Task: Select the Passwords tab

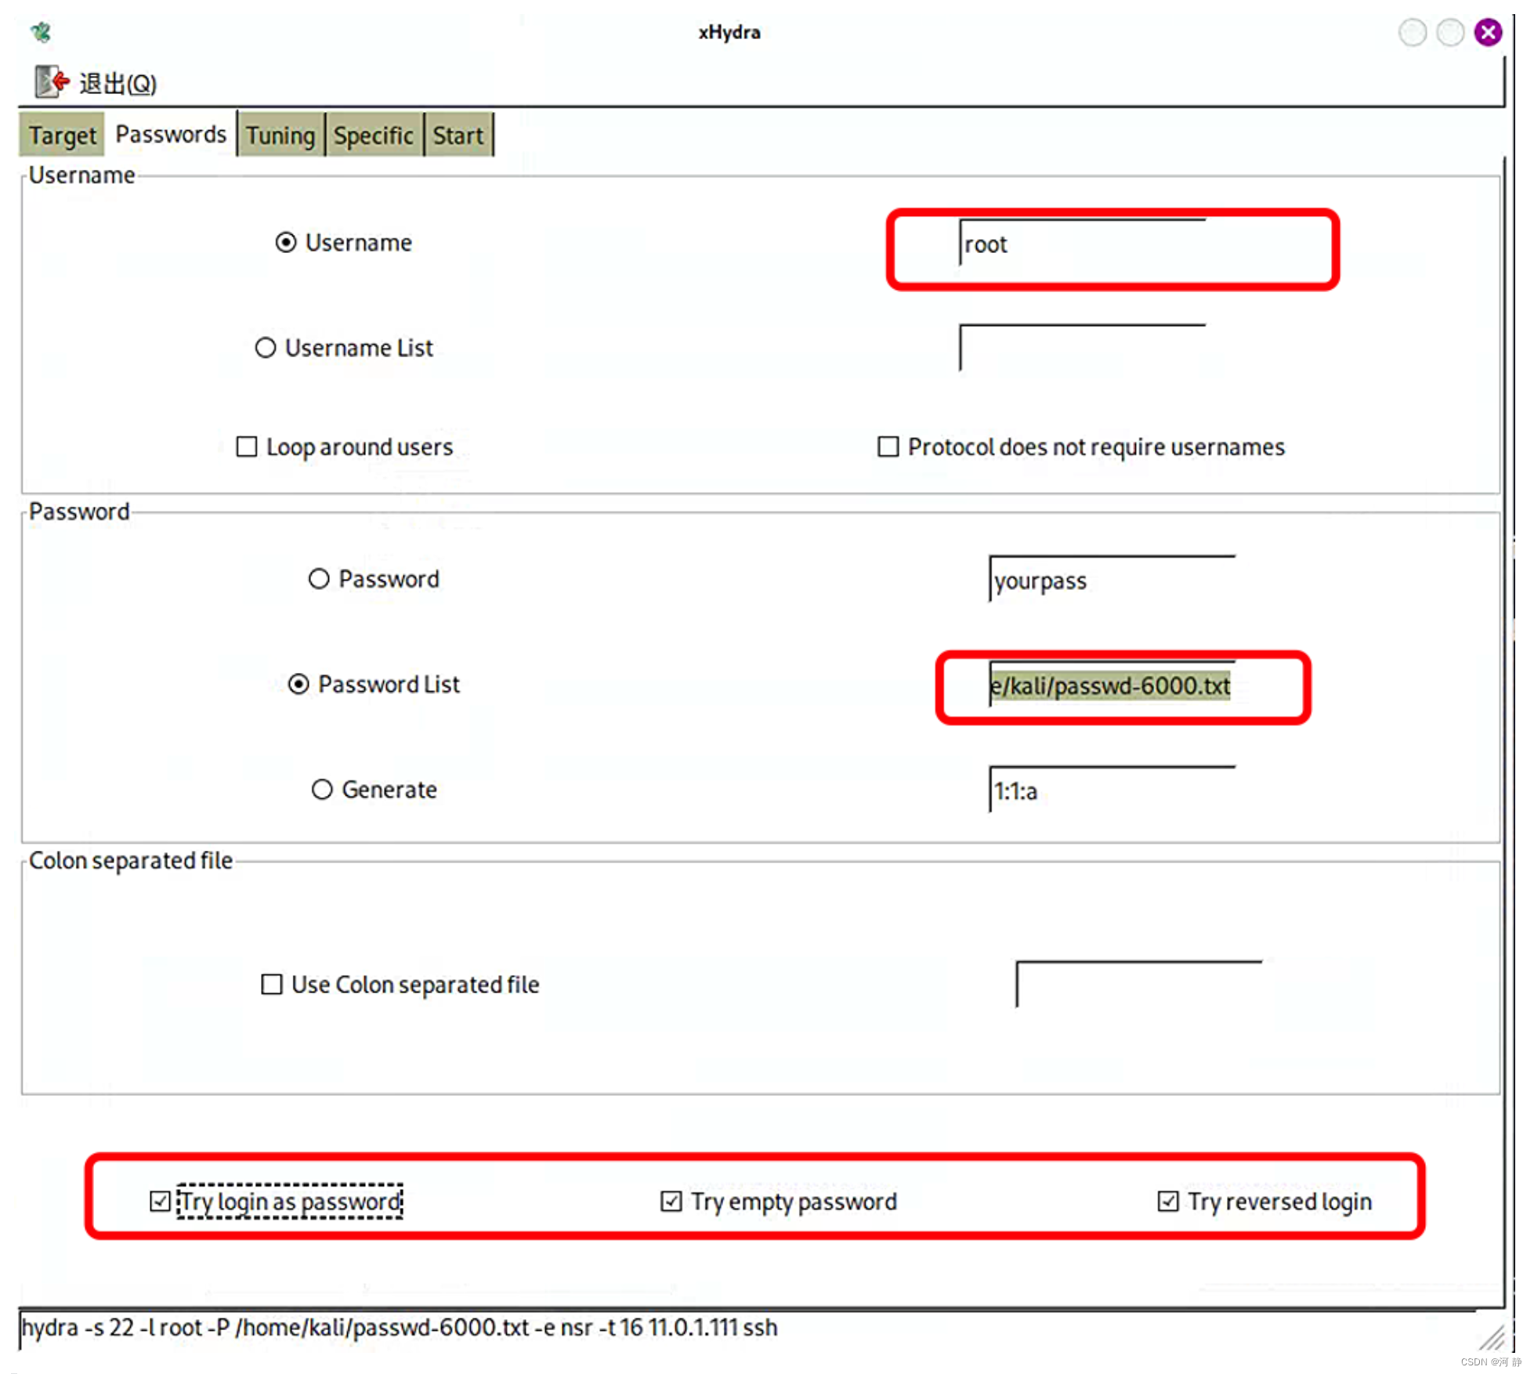Action: tap(171, 134)
